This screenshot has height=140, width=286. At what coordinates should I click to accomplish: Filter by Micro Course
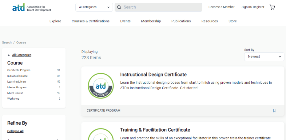15,93
